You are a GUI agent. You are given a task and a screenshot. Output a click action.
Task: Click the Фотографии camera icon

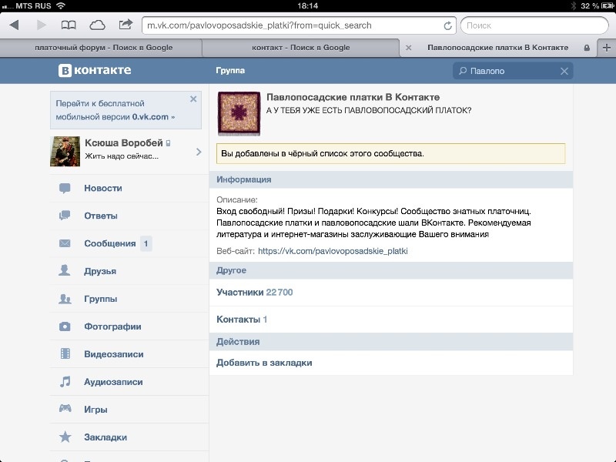point(65,326)
